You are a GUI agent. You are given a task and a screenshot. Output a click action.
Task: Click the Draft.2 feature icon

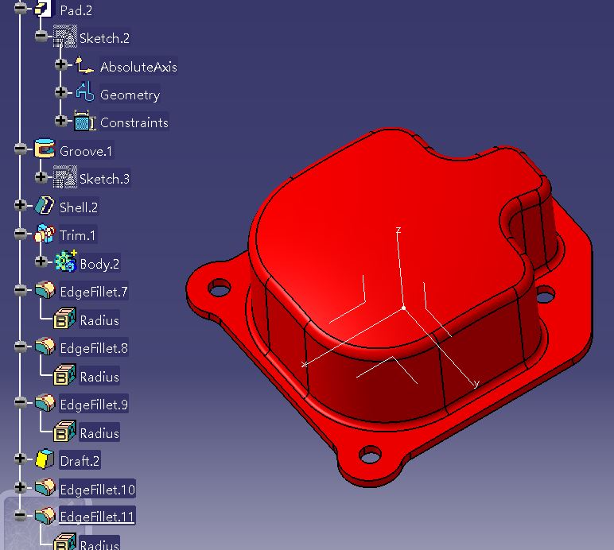tap(45, 459)
